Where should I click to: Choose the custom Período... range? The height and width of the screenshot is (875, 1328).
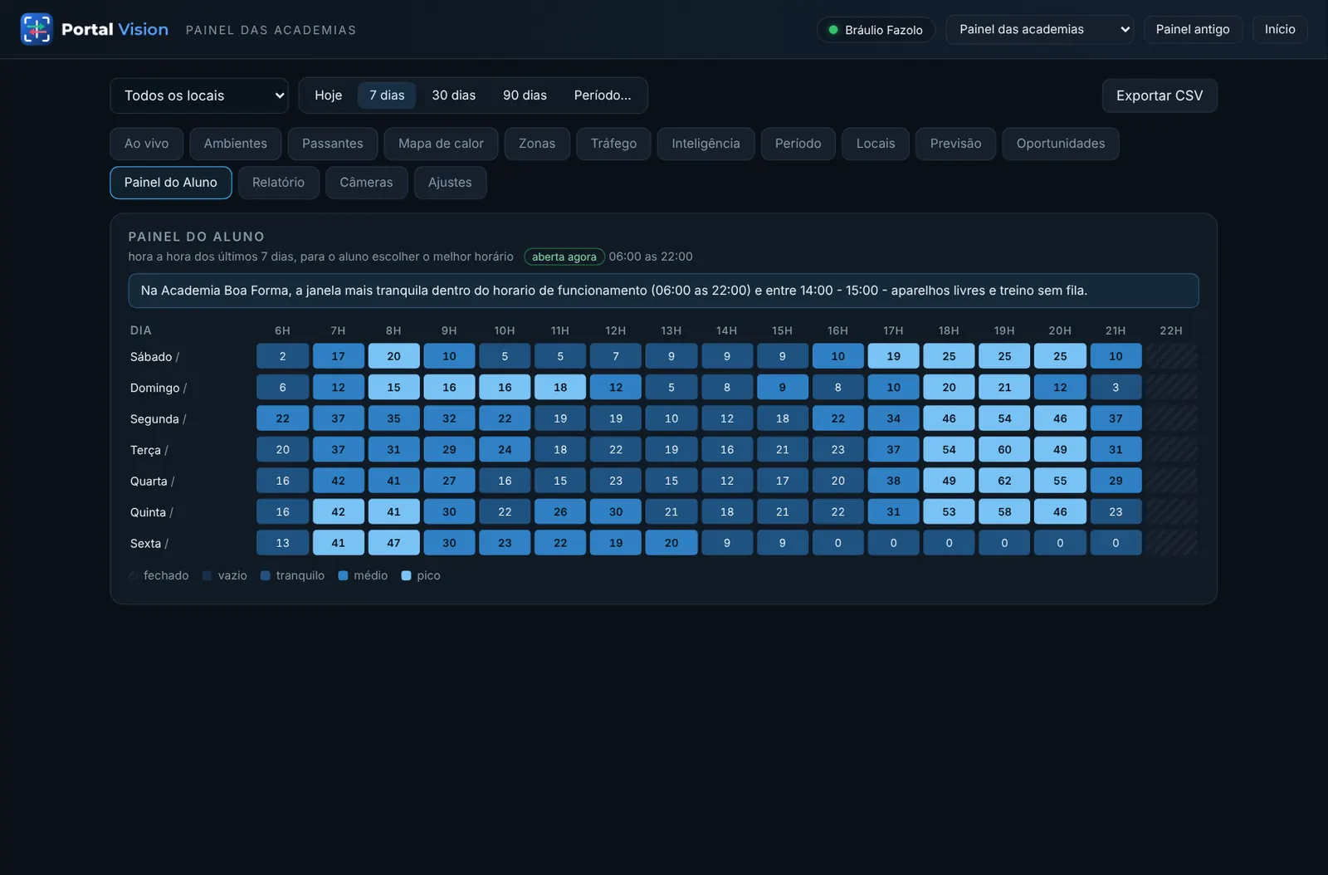pyautogui.click(x=603, y=95)
